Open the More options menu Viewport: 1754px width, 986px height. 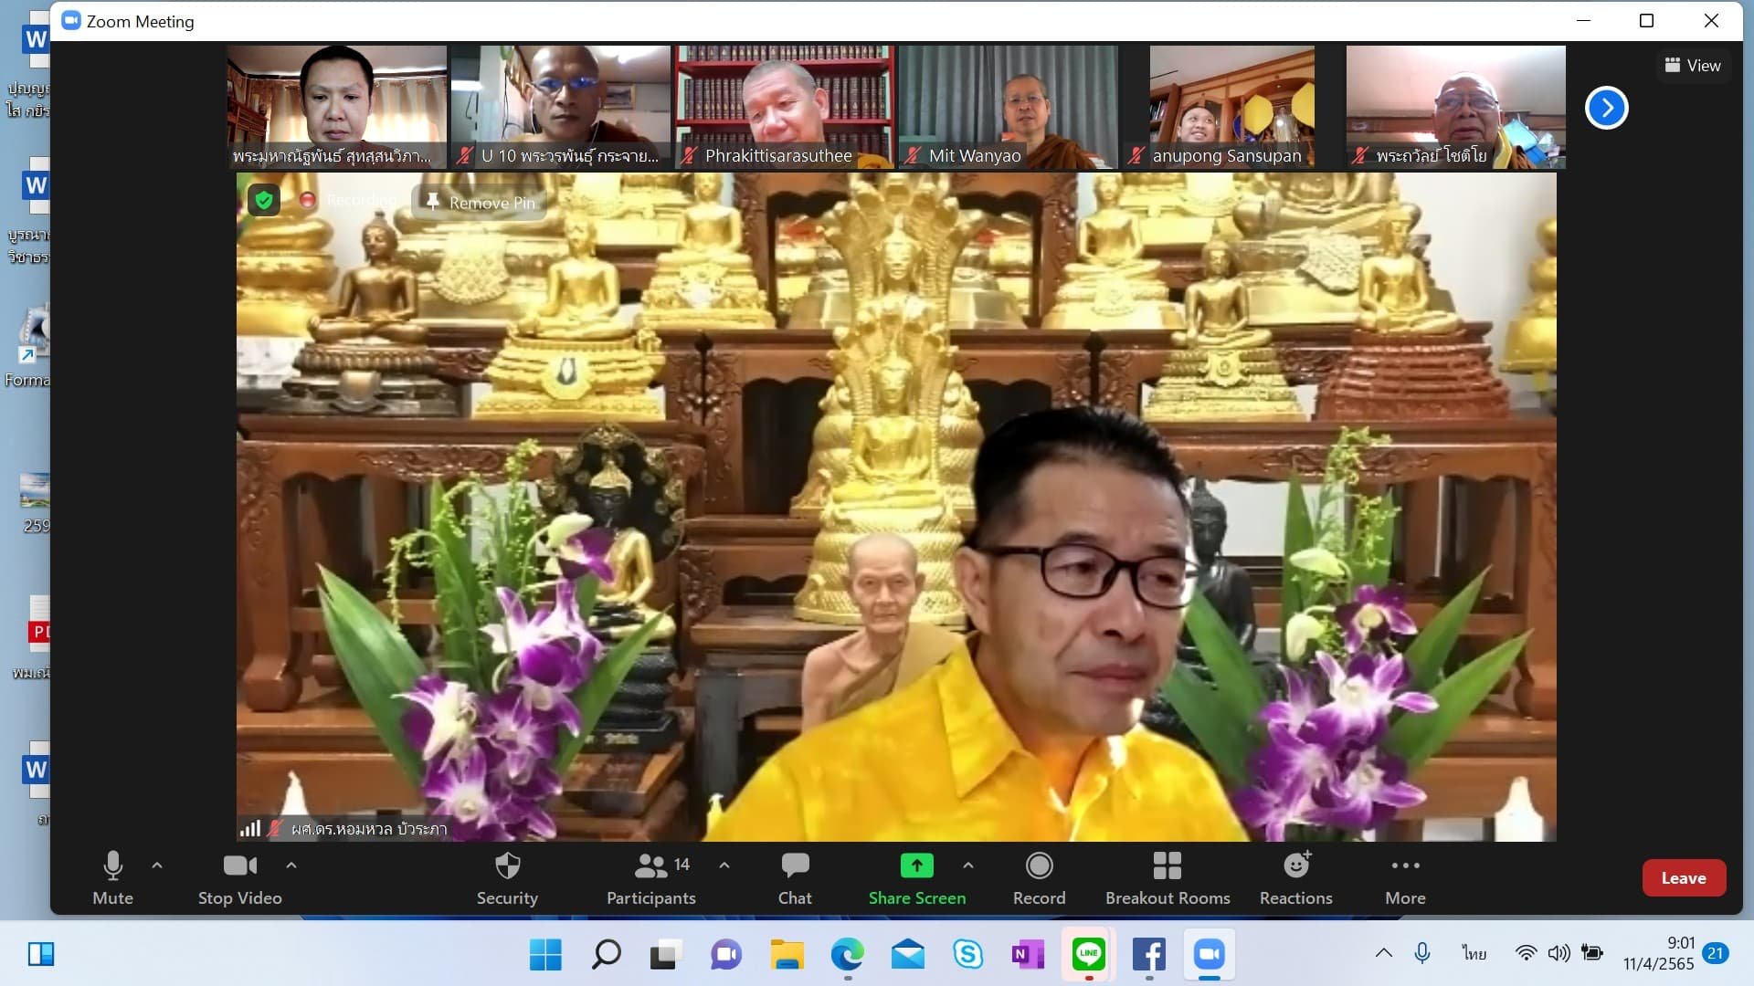click(x=1405, y=878)
